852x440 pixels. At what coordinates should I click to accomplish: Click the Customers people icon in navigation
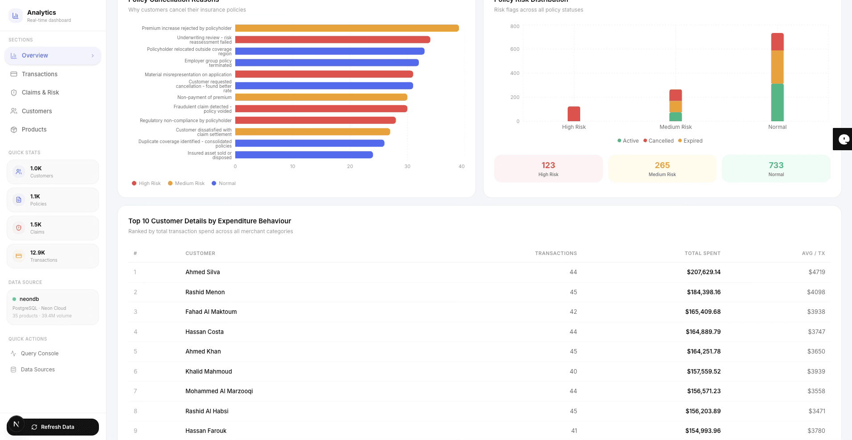(x=14, y=111)
